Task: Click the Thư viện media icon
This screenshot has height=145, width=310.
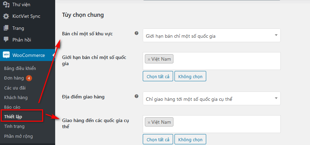Action: pyautogui.click(x=6, y=4)
